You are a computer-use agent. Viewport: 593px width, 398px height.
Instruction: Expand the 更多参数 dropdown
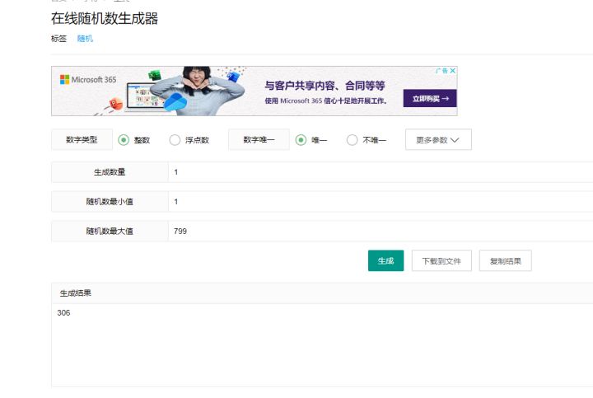[438, 139]
